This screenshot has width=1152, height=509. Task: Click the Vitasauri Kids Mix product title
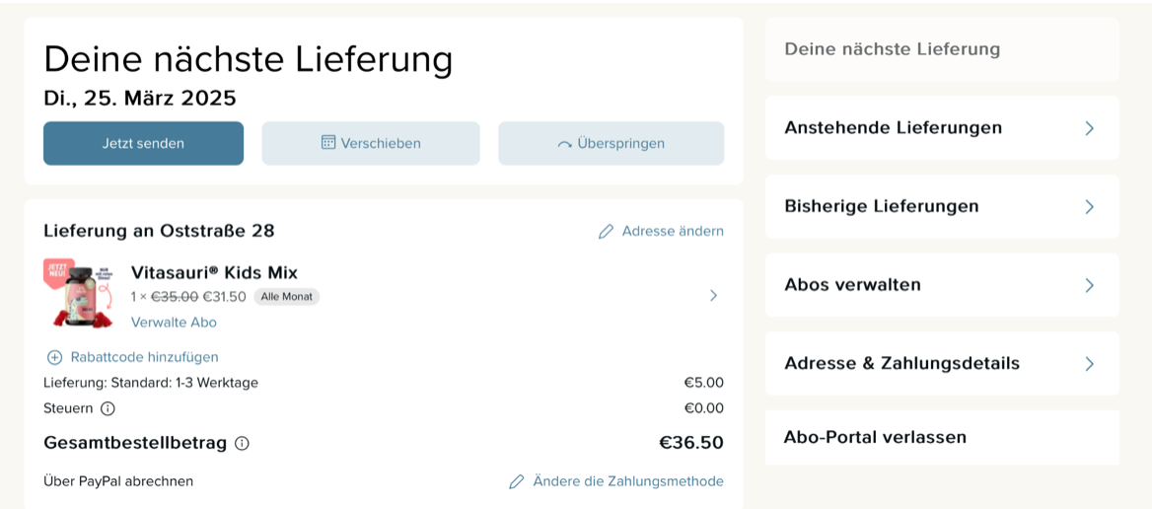point(214,272)
